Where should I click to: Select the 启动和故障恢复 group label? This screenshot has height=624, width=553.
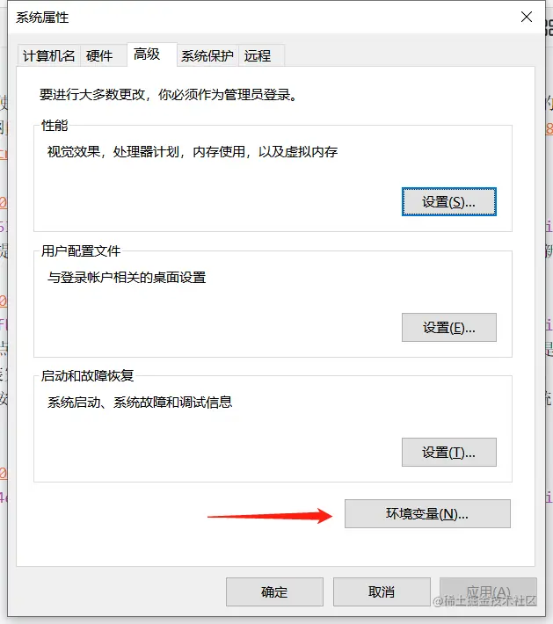coord(88,375)
